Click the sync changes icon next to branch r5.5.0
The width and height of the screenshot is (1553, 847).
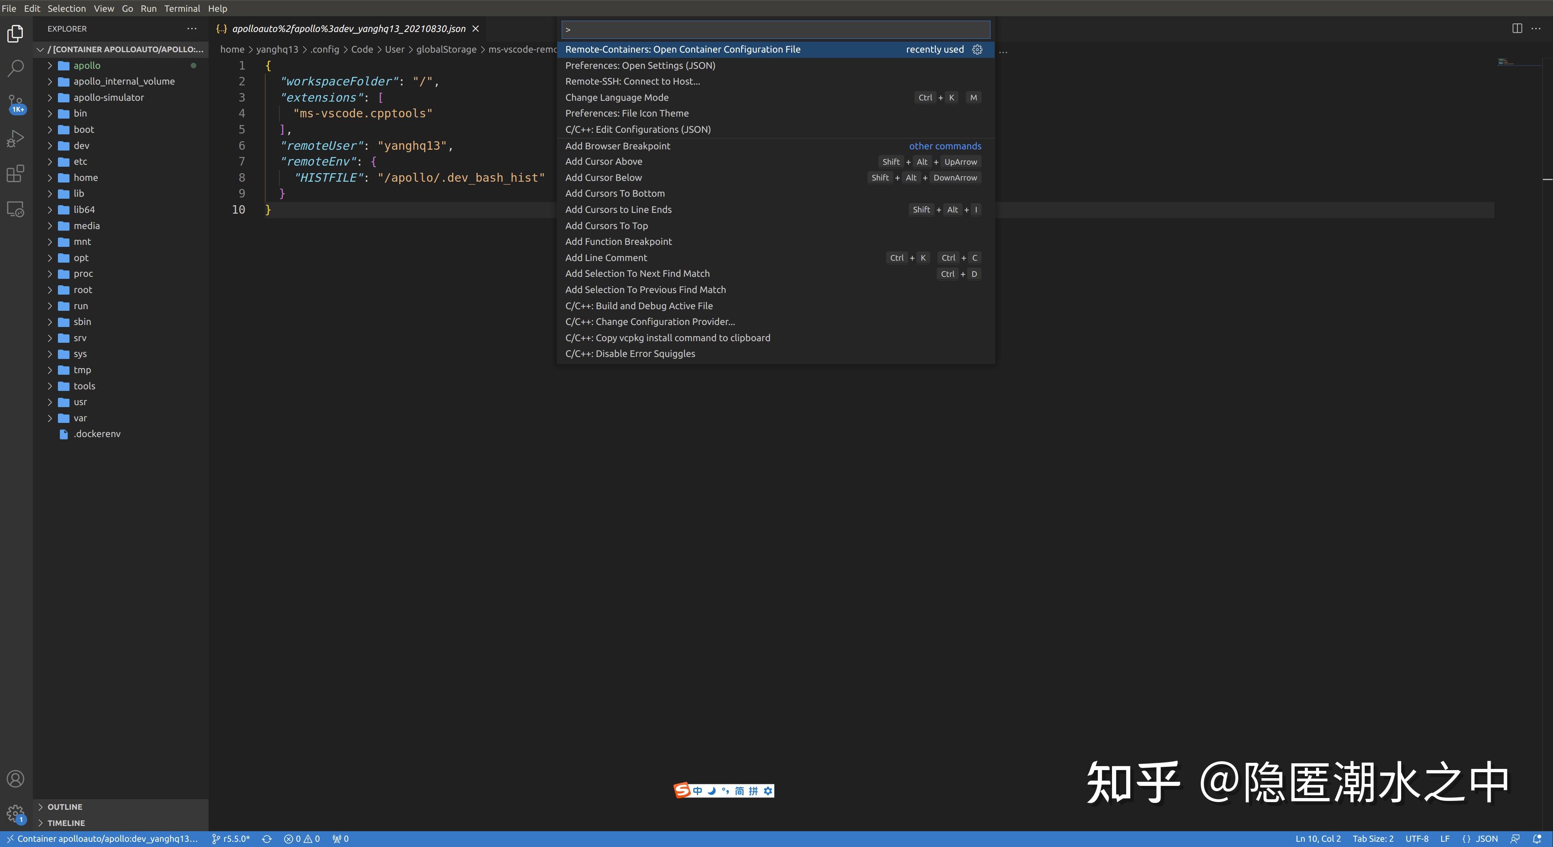(266, 839)
